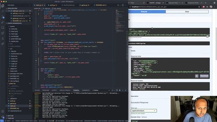The height and width of the screenshot is (122, 217).
Task: Collapse the poker-be folder
Action: pyautogui.click(x=12, y=84)
